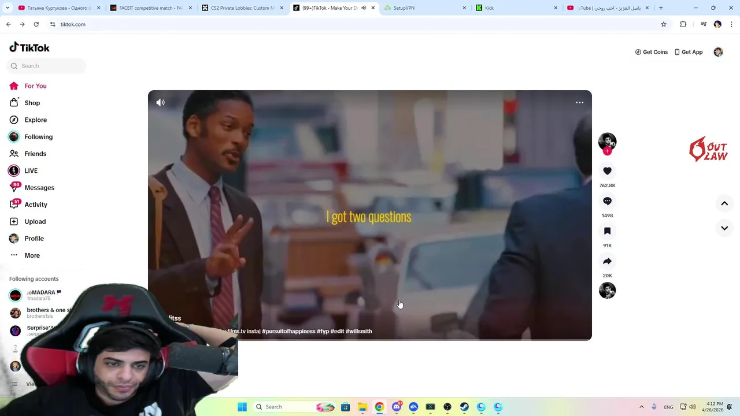Screen dimensions: 740x416
Task: Open the media control icon in the toolbar
Action: 704,24
